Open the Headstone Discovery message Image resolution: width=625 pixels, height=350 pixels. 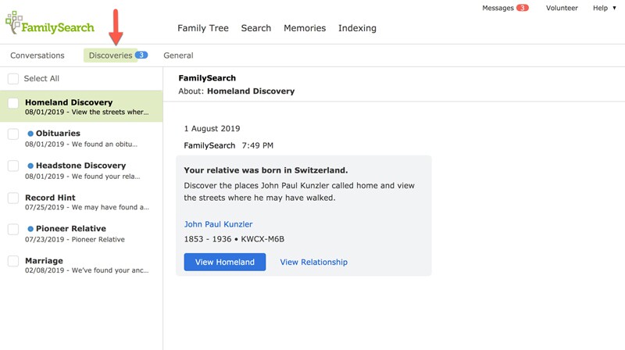pos(81,170)
